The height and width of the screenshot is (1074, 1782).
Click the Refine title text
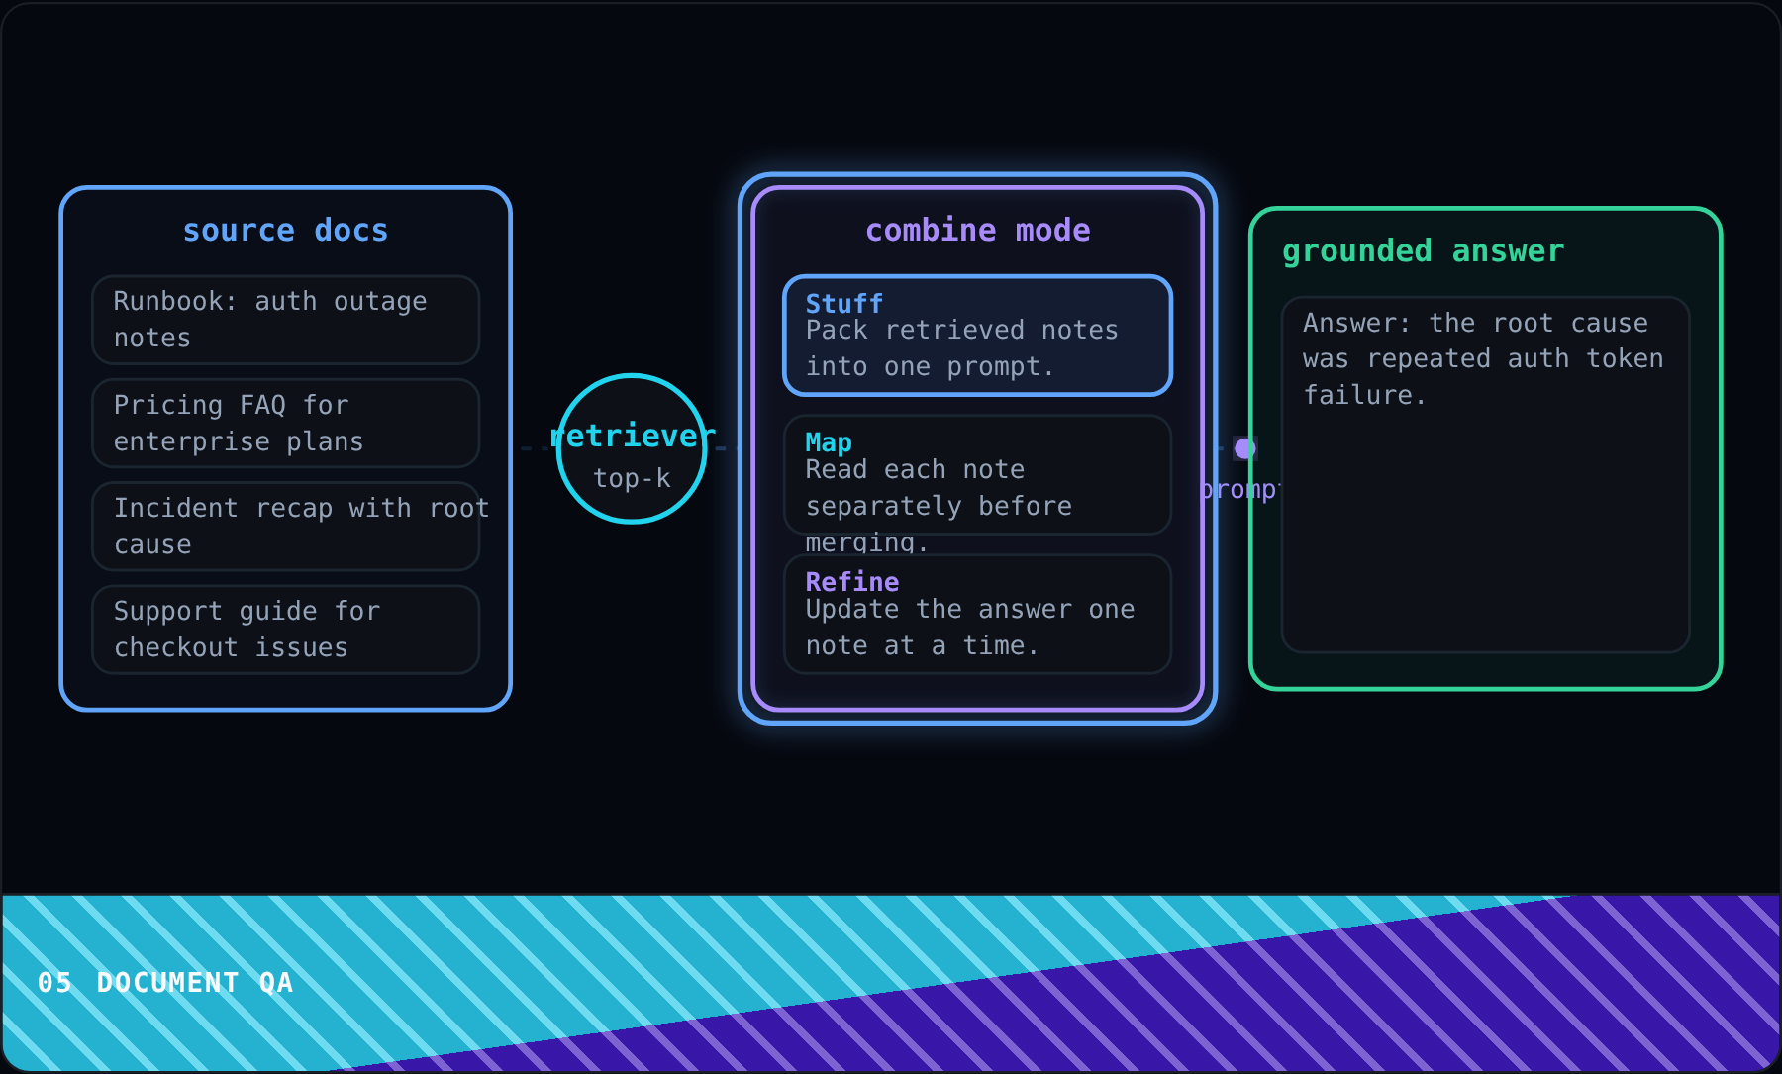[852, 582]
